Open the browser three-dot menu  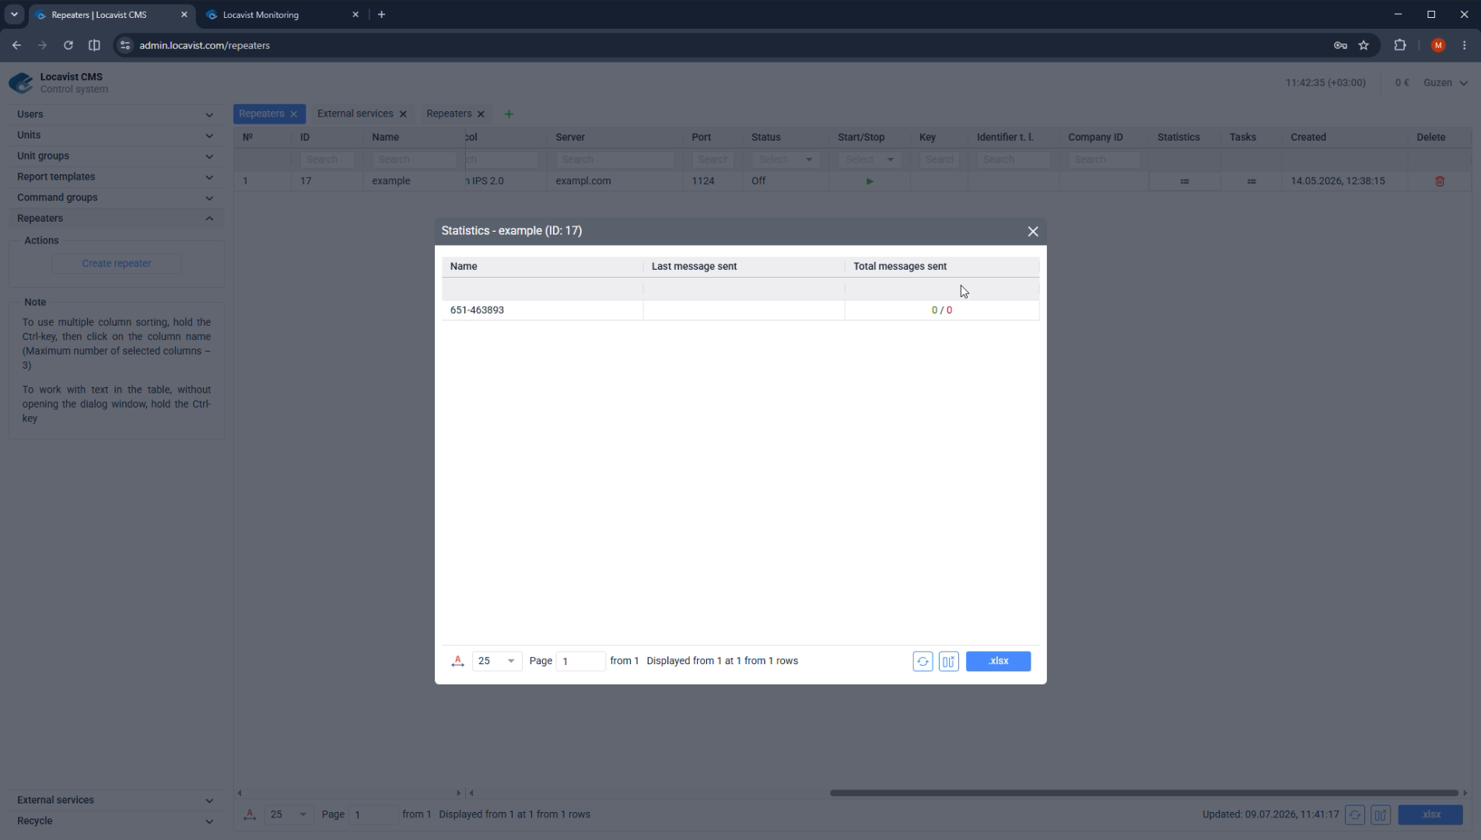(x=1465, y=46)
